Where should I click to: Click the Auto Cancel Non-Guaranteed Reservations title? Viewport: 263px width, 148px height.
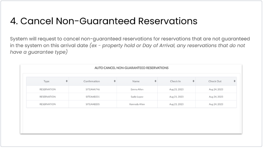click(131, 68)
